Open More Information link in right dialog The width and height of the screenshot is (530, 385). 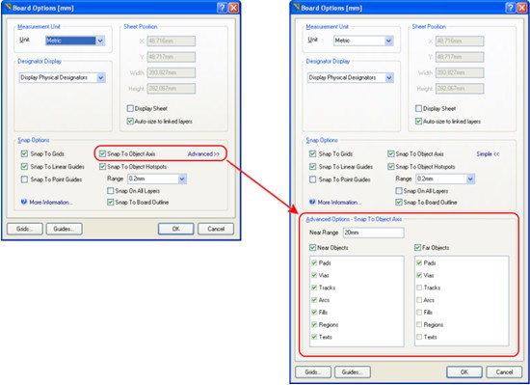(339, 203)
